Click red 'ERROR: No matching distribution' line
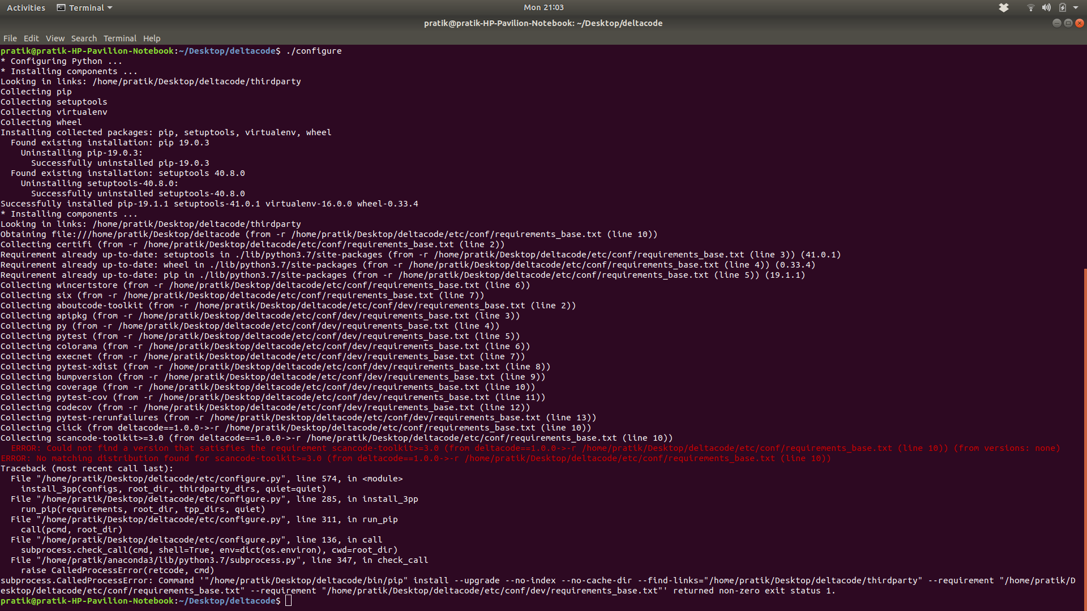 [416, 458]
